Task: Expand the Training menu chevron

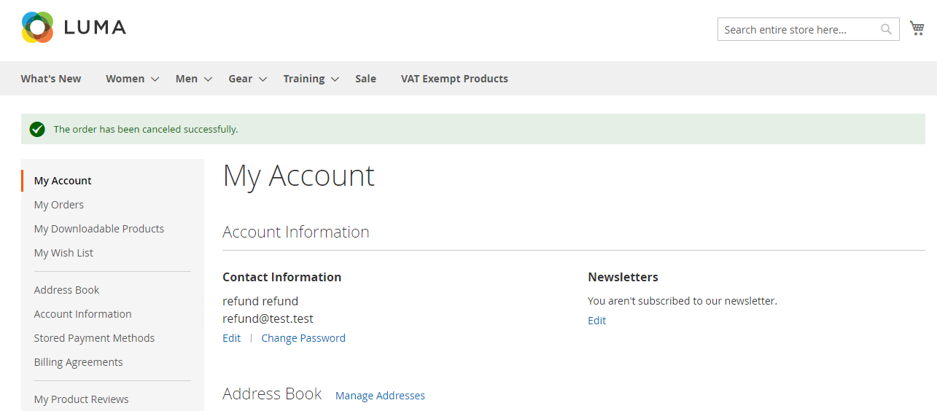Action: tap(335, 79)
